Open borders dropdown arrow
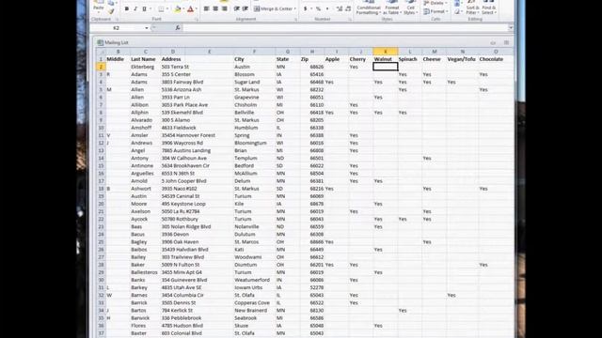The height and width of the screenshot is (338, 602). (x=167, y=8)
